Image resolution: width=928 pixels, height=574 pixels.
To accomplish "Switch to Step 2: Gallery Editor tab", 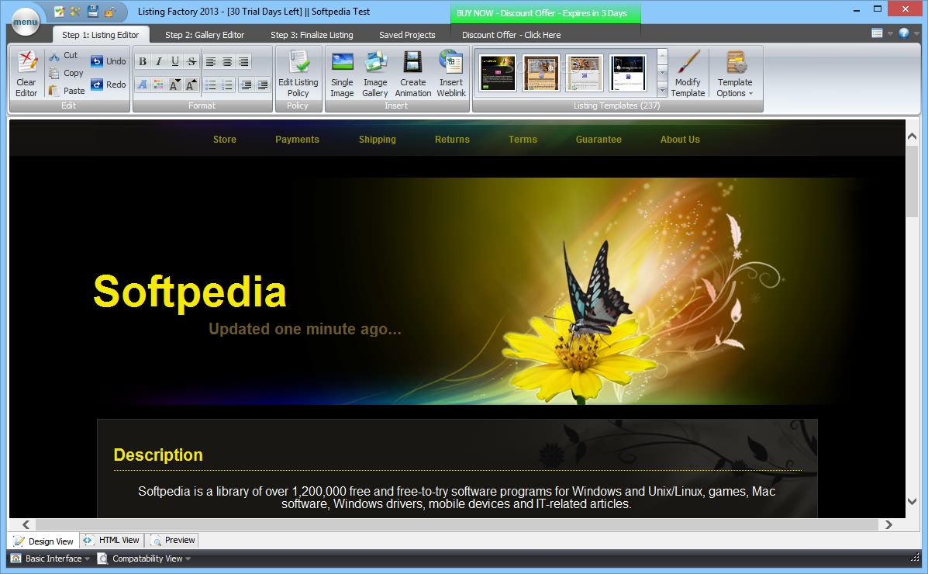I will 205,35.
